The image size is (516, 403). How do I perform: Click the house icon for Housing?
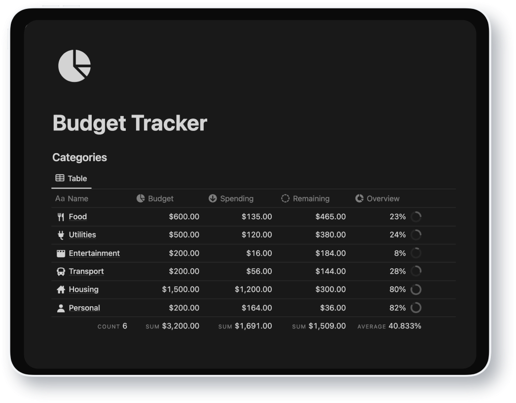coord(61,289)
